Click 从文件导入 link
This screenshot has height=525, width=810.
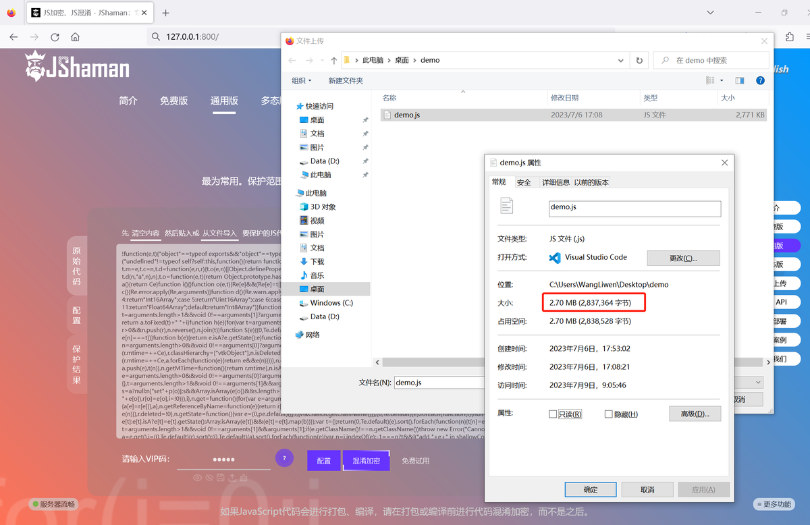219,233
